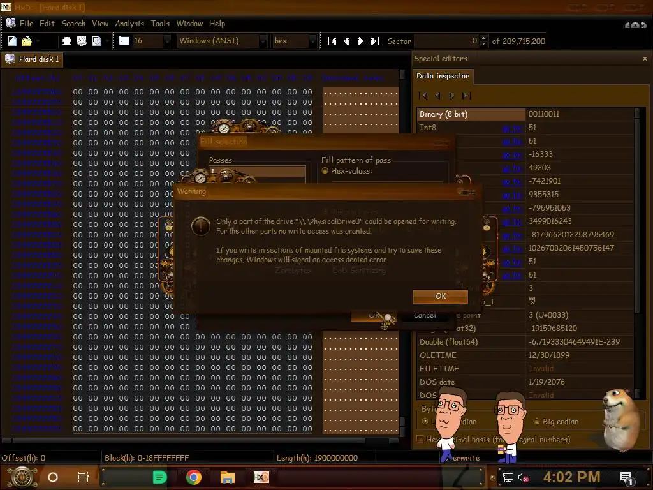Switch to the Data inspector tab
653x490 pixels.
point(443,76)
